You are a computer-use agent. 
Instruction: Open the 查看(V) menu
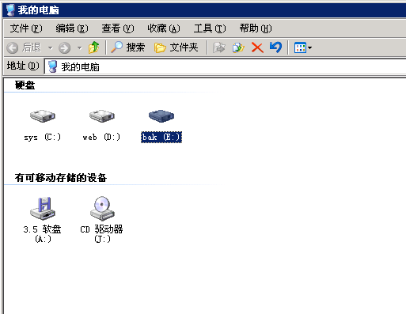[118, 28]
